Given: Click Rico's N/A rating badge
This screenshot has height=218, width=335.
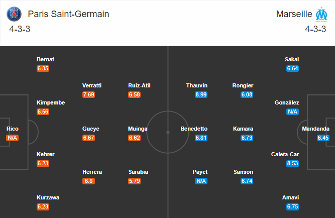Looking at the screenshot, I should click(x=13, y=138).
